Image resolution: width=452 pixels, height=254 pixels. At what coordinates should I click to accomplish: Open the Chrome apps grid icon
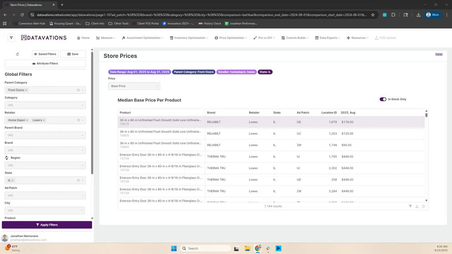coord(5,24)
